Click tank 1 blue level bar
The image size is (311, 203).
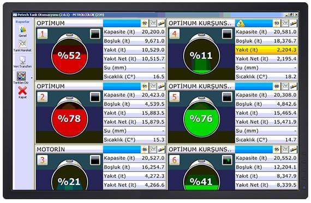click(122, 23)
